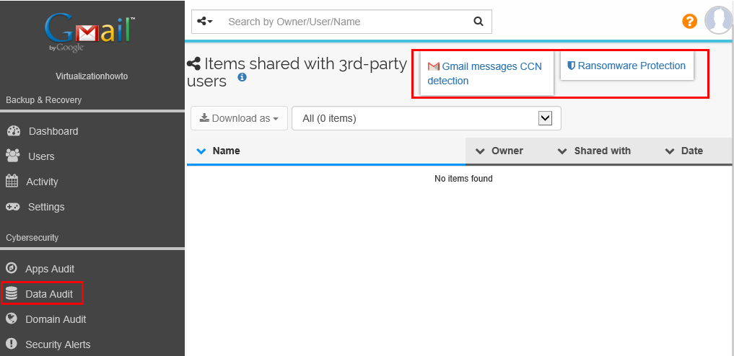Click the Domain Audit globe icon
Image resolution: width=734 pixels, height=356 pixels.
(12, 319)
